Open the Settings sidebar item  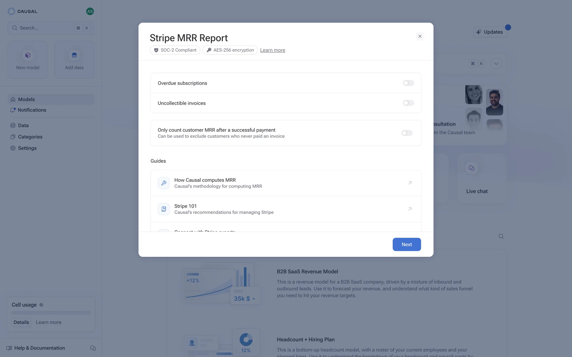click(x=27, y=148)
